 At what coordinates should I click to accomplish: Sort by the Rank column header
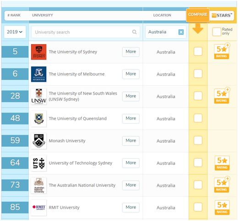[x=14, y=15]
